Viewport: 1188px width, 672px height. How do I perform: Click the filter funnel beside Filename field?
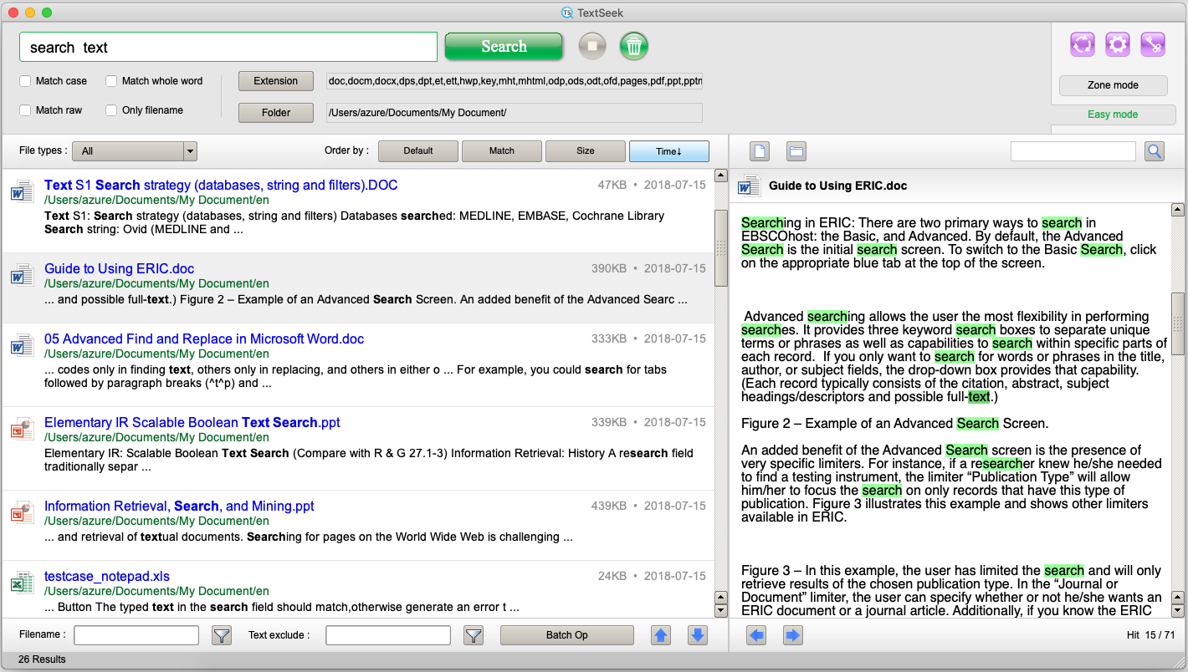pyautogui.click(x=221, y=636)
